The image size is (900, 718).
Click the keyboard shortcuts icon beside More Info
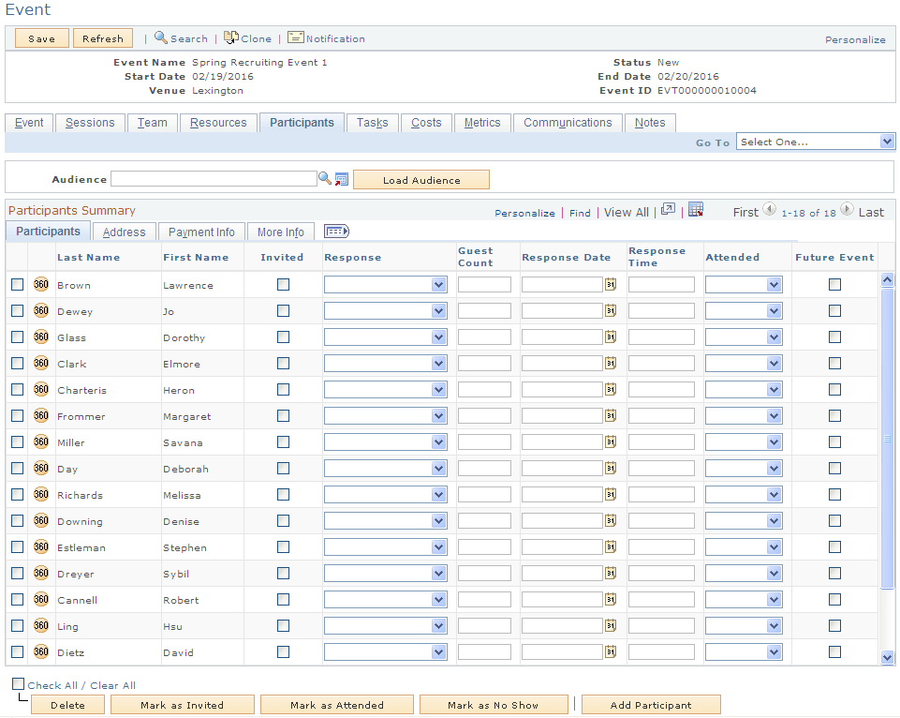pyautogui.click(x=335, y=231)
